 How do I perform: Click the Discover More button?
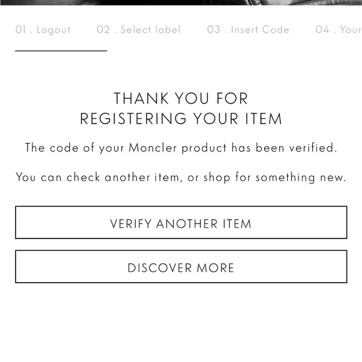pos(181,267)
